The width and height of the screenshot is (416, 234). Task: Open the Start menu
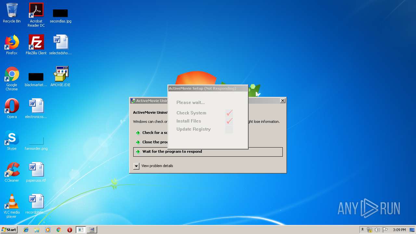tap(9, 230)
